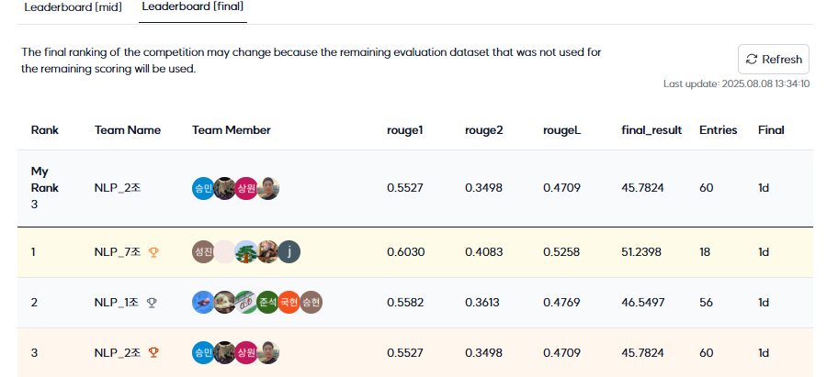Click the 성진 avatar in the NLP_7조 row
This screenshot has height=377, width=827.
click(x=203, y=251)
